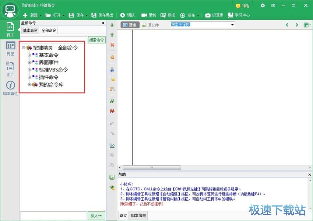Click the 搜索命令 search button
This screenshot has height=221, width=313.
click(x=96, y=40)
